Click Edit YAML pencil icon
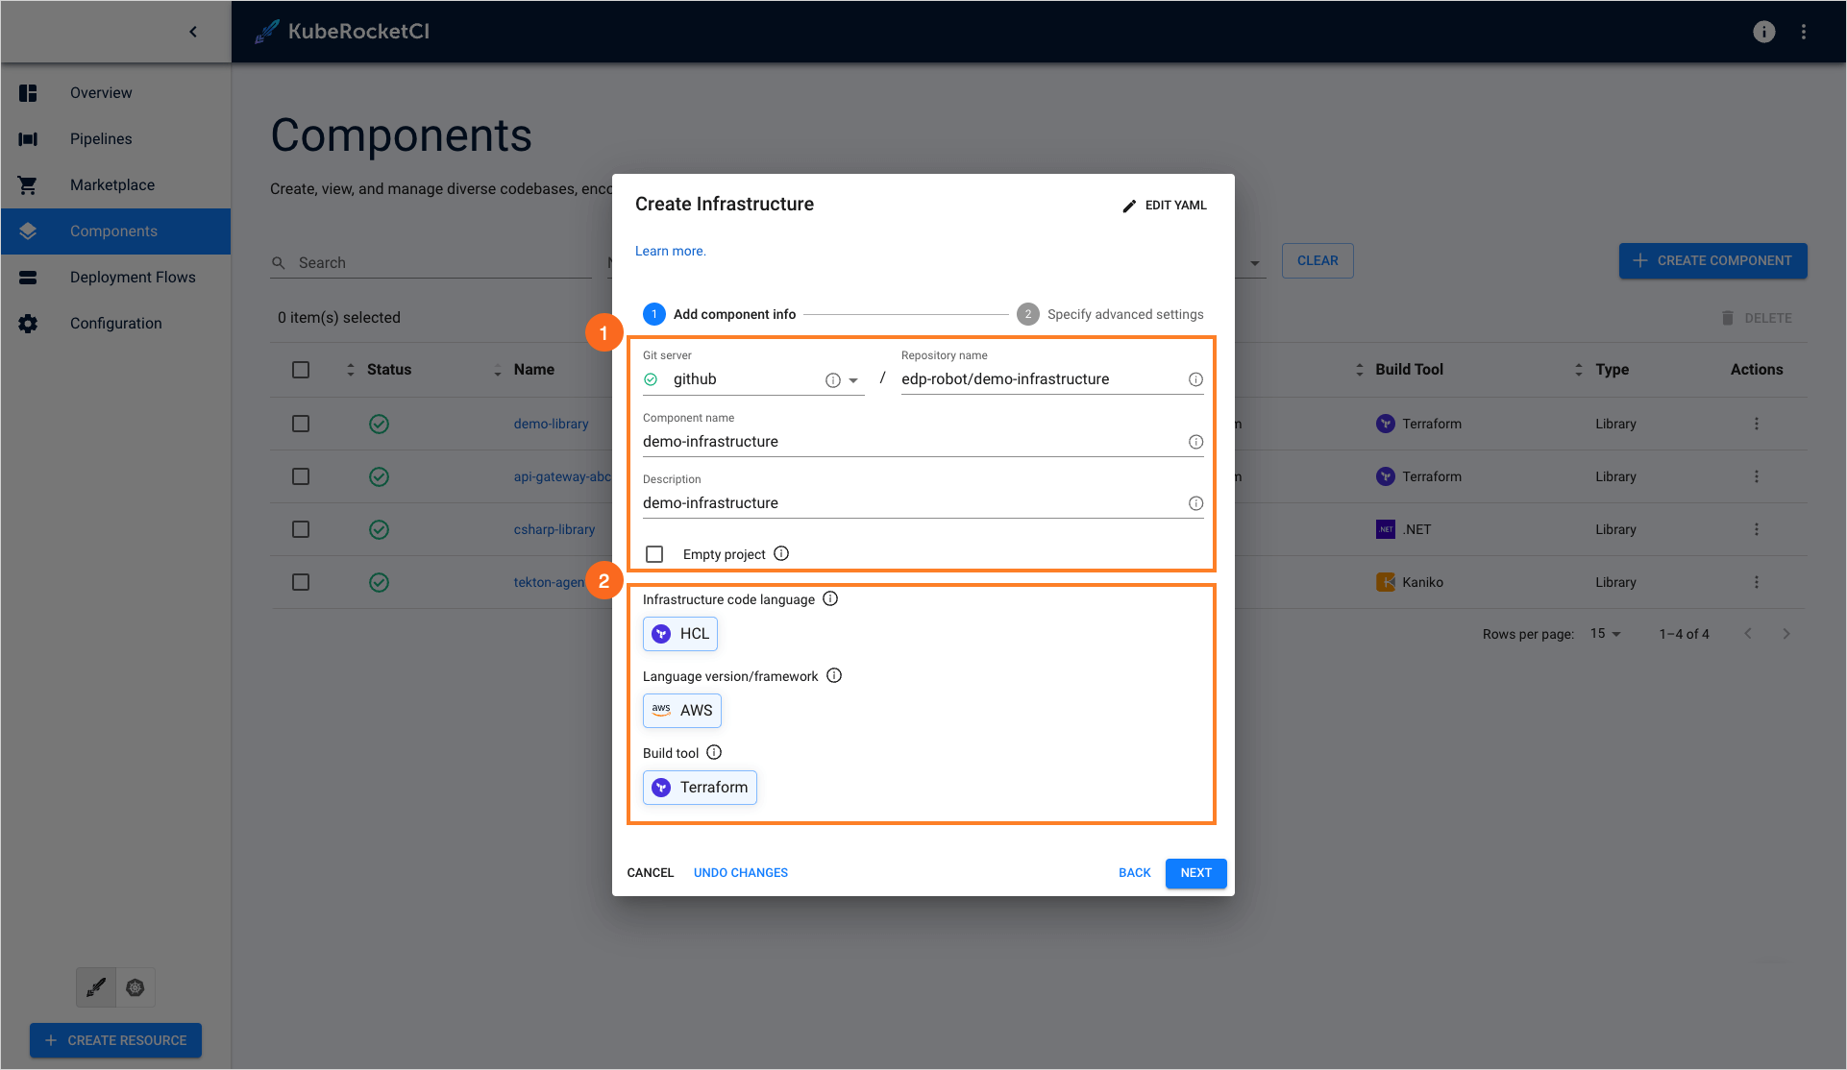 point(1129,206)
